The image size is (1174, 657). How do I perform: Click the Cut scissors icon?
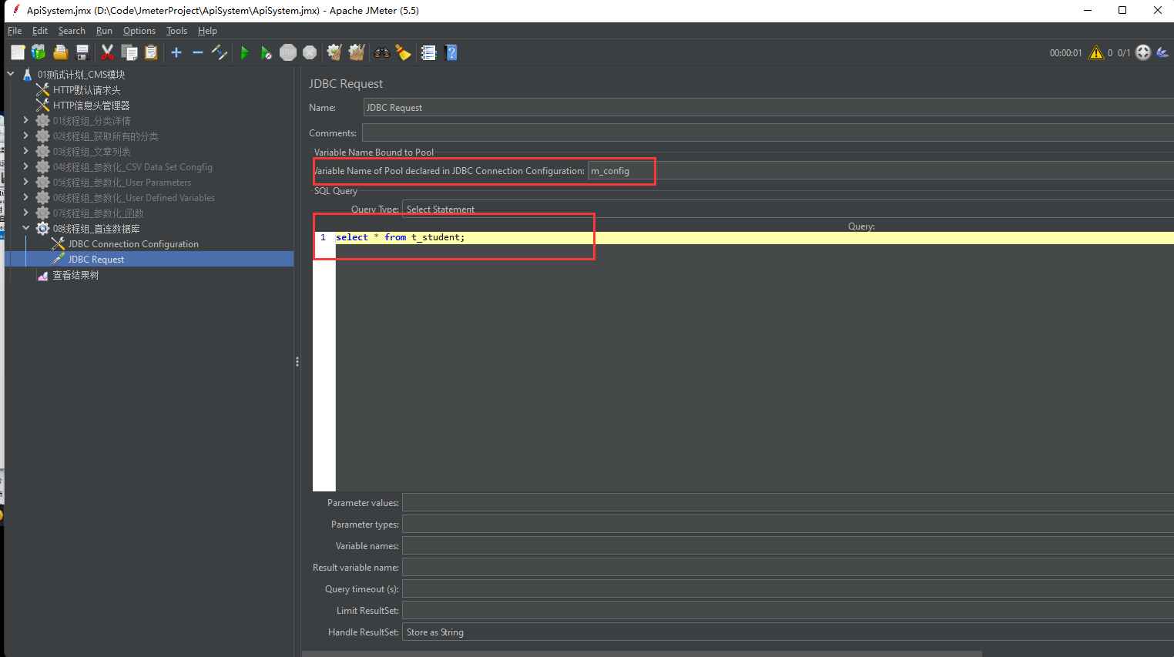107,52
